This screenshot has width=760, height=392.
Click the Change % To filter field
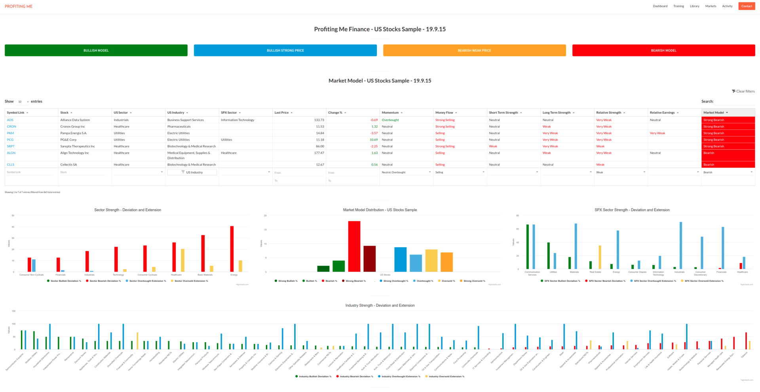click(352, 181)
